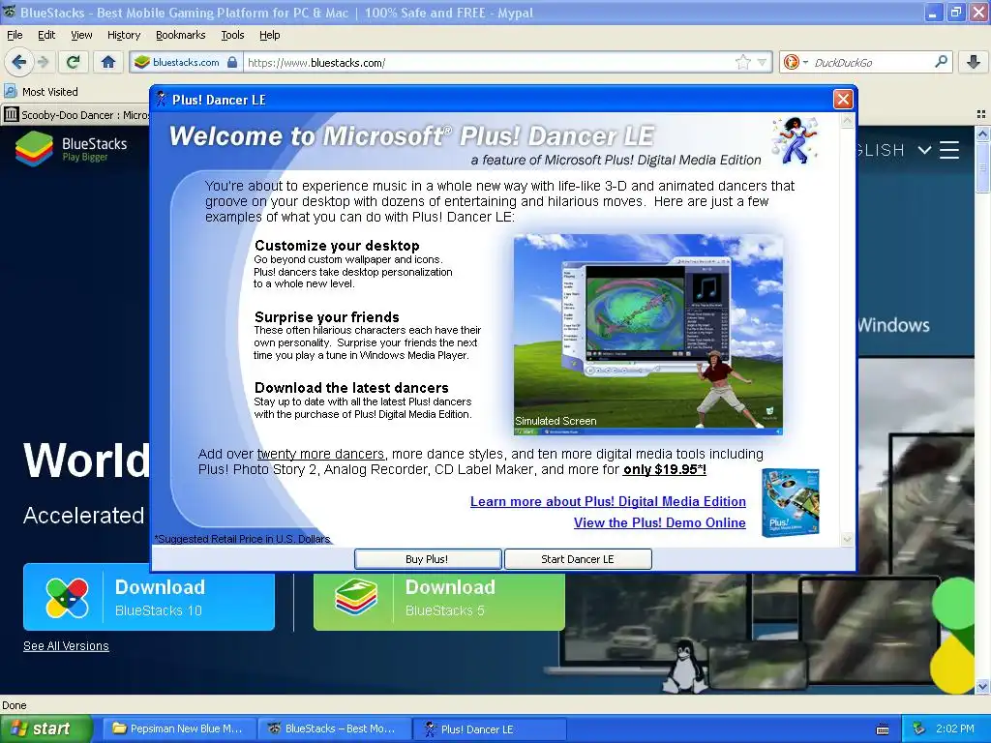
Task: Click Plus! Dancer LE taskbar item
Action: tap(489, 729)
